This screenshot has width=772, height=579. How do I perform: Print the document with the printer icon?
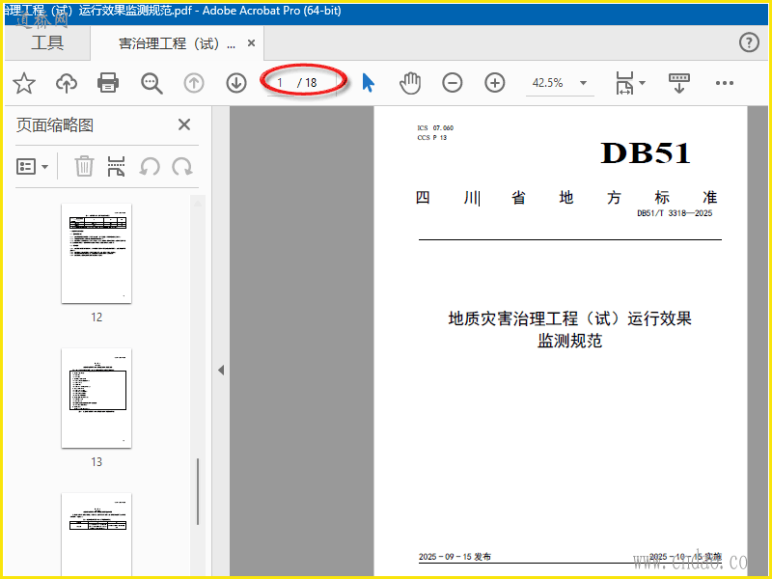click(x=108, y=83)
